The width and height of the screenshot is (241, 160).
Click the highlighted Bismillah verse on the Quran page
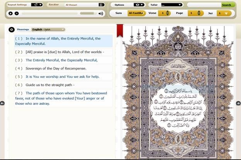click(x=178, y=91)
